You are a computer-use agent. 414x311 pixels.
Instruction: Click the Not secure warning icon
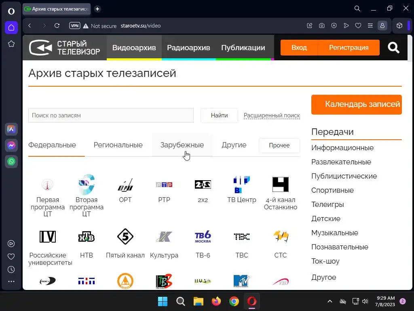(86, 26)
